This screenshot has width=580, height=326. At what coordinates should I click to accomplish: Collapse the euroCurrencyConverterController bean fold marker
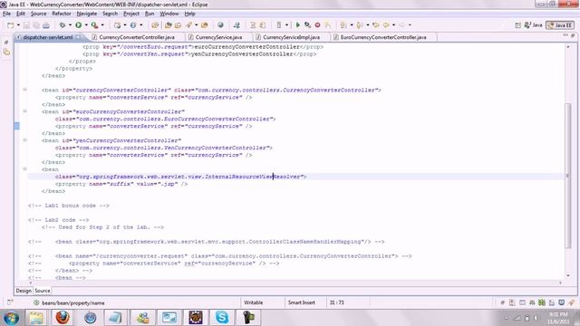point(24,110)
